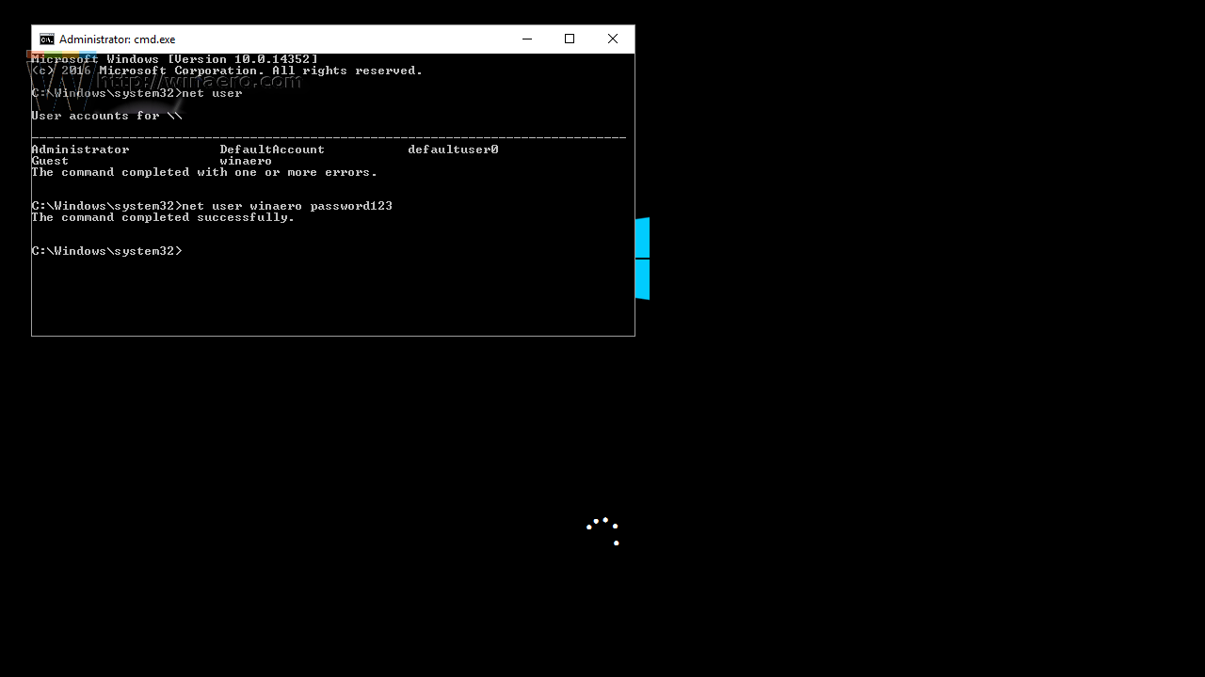Click the active C:\Windows\system32 prompt line

tap(106, 250)
